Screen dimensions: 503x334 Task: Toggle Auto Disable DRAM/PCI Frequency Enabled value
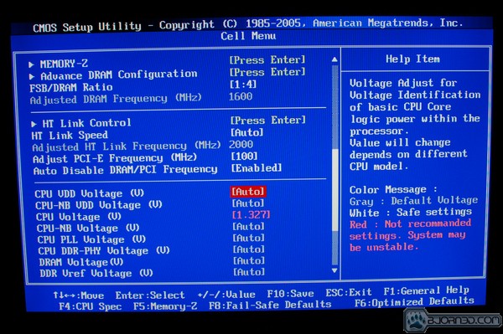click(257, 168)
